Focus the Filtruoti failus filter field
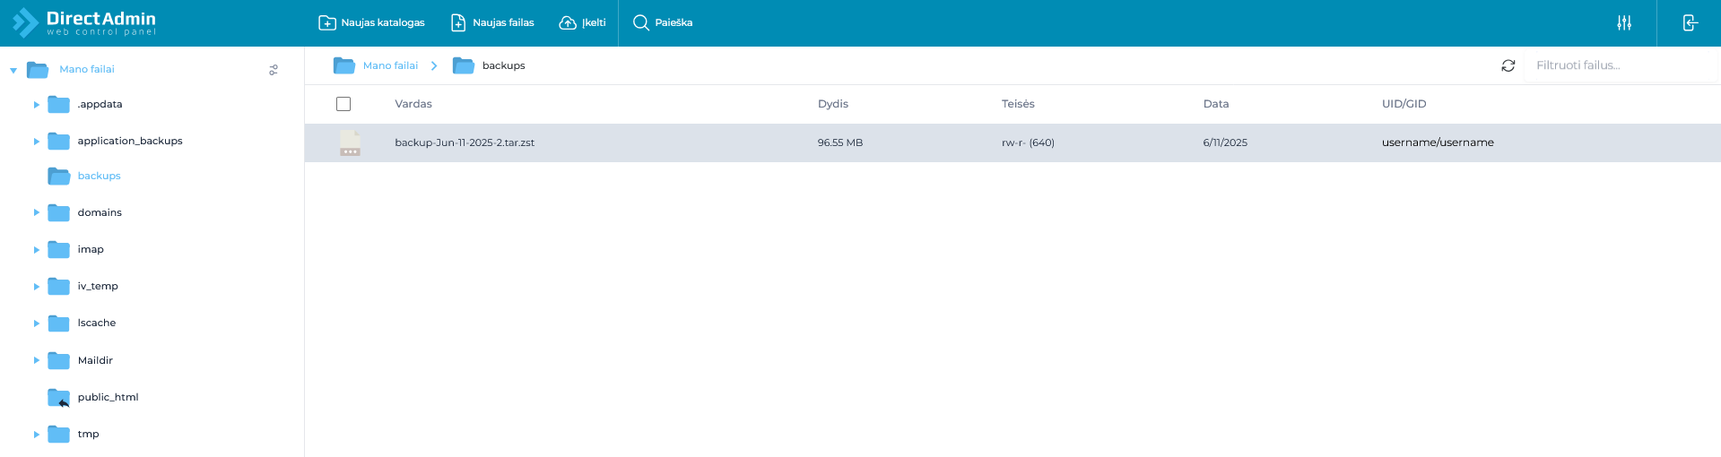The image size is (1721, 457). point(1620,65)
